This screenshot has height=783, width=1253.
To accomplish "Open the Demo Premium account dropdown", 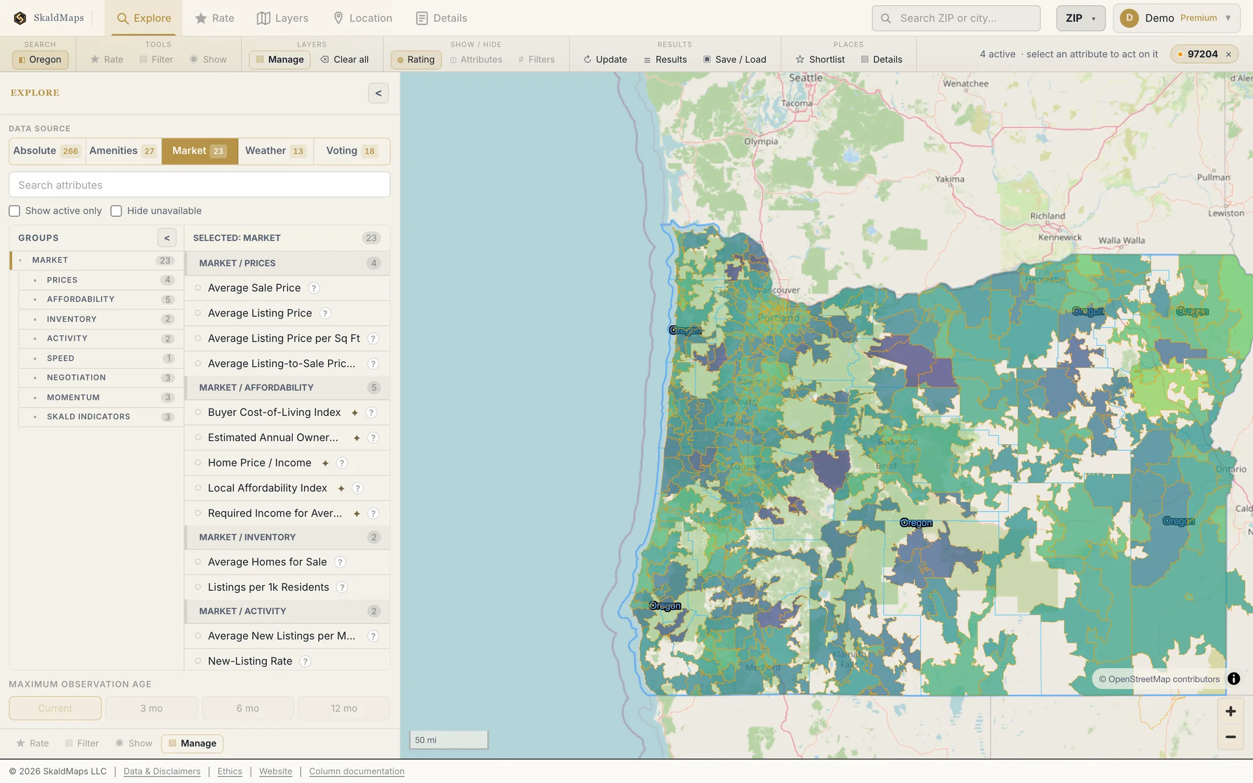I will pos(1178,18).
